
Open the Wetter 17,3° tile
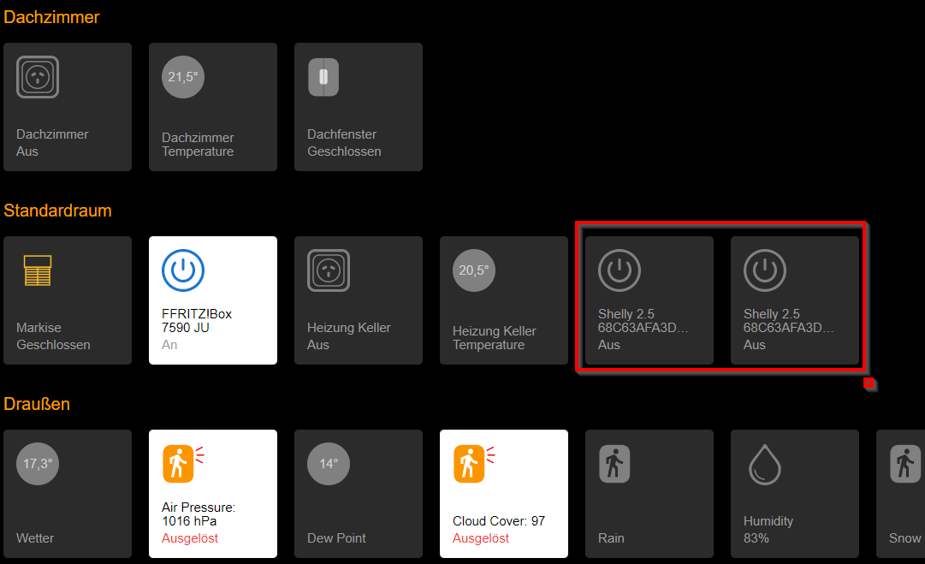[68, 493]
